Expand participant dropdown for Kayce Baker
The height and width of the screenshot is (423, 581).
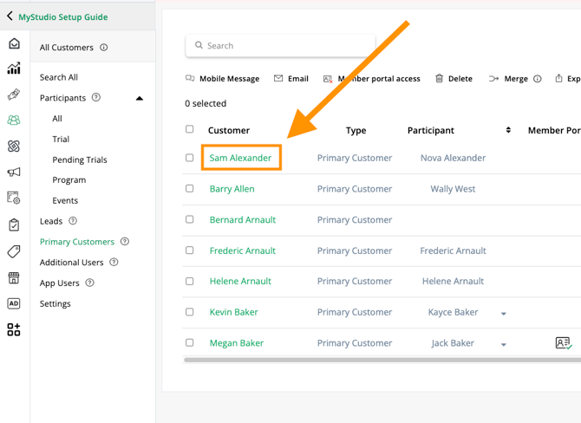pyautogui.click(x=504, y=314)
